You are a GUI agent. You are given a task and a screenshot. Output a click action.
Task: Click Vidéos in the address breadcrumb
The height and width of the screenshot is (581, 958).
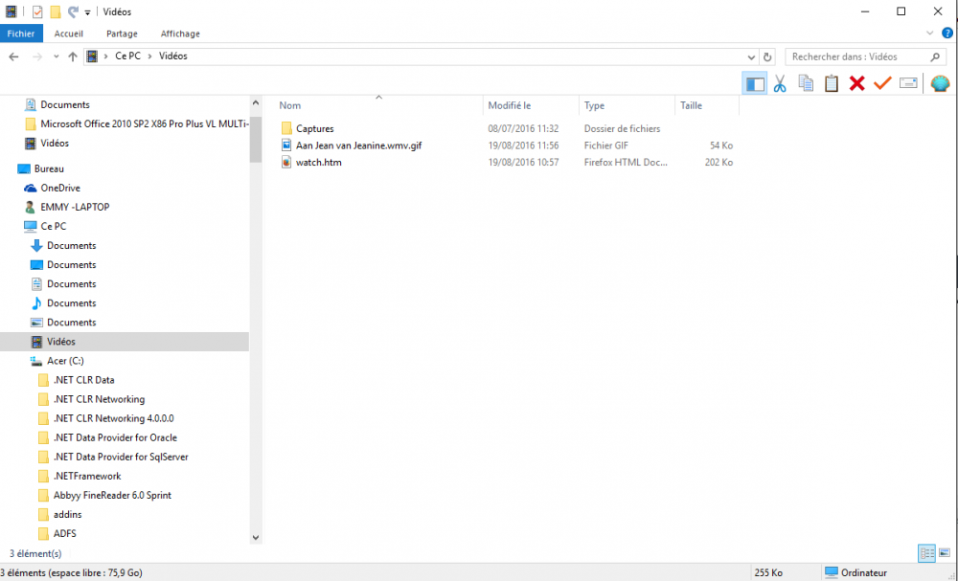172,56
